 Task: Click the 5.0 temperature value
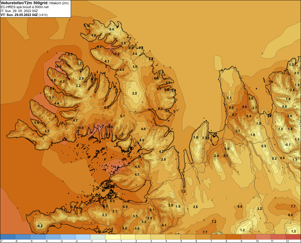coord(231,108)
